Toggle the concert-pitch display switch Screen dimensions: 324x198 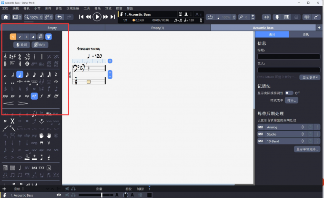point(289,93)
